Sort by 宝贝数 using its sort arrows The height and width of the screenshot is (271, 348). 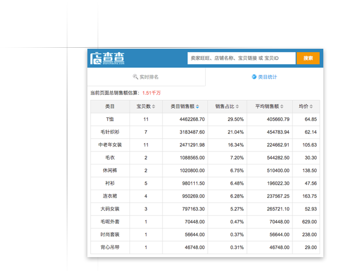(x=154, y=107)
